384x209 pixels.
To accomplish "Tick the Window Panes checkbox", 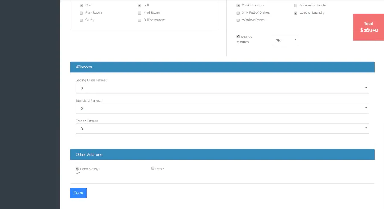I will 238,20.
